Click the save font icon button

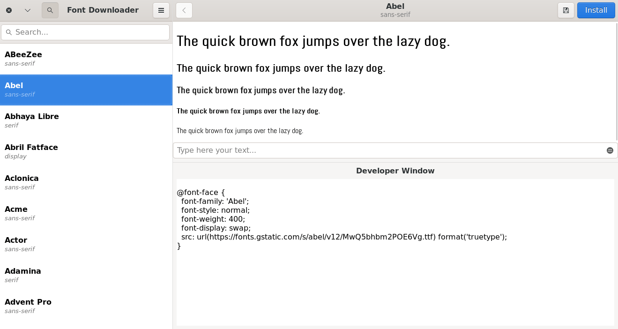click(x=566, y=10)
